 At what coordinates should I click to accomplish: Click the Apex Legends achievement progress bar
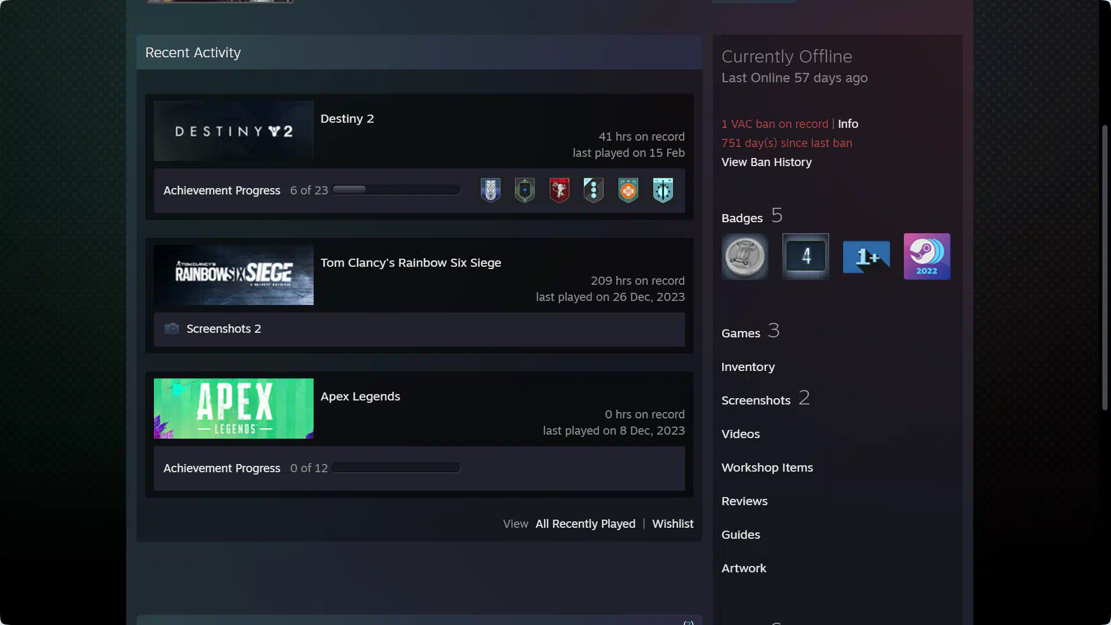tap(396, 468)
